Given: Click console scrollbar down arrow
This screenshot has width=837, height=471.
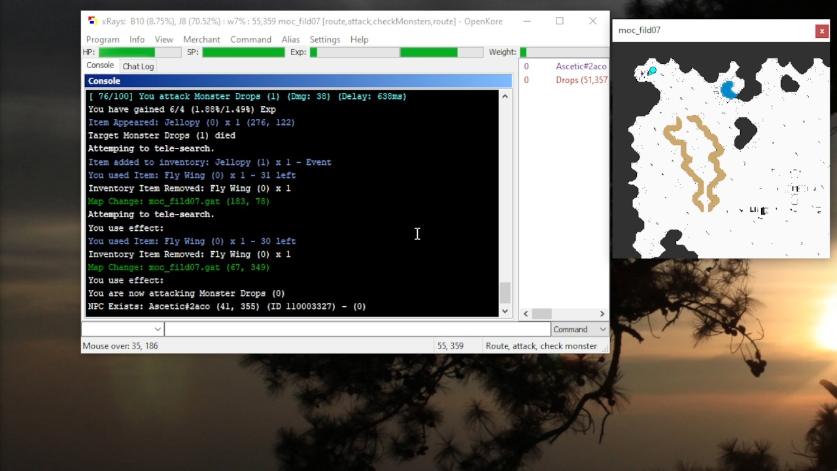Looking at the screenshot, I should tap(505, 311).
